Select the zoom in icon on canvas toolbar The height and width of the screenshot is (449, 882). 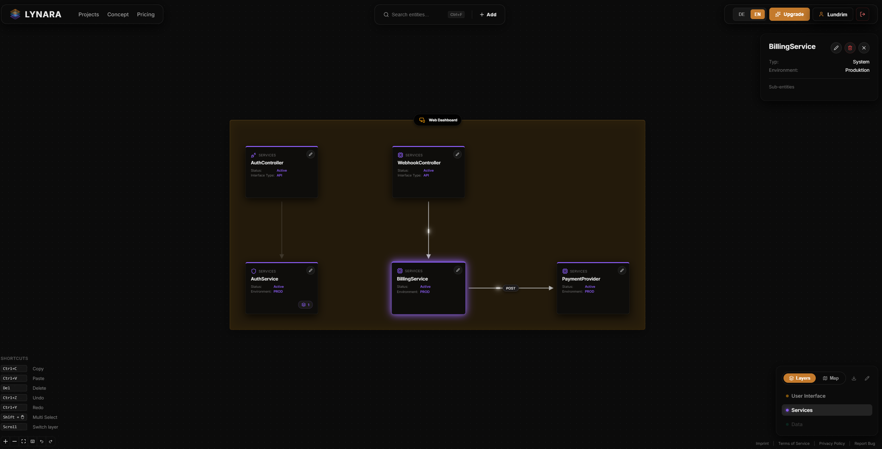[6, 441]
